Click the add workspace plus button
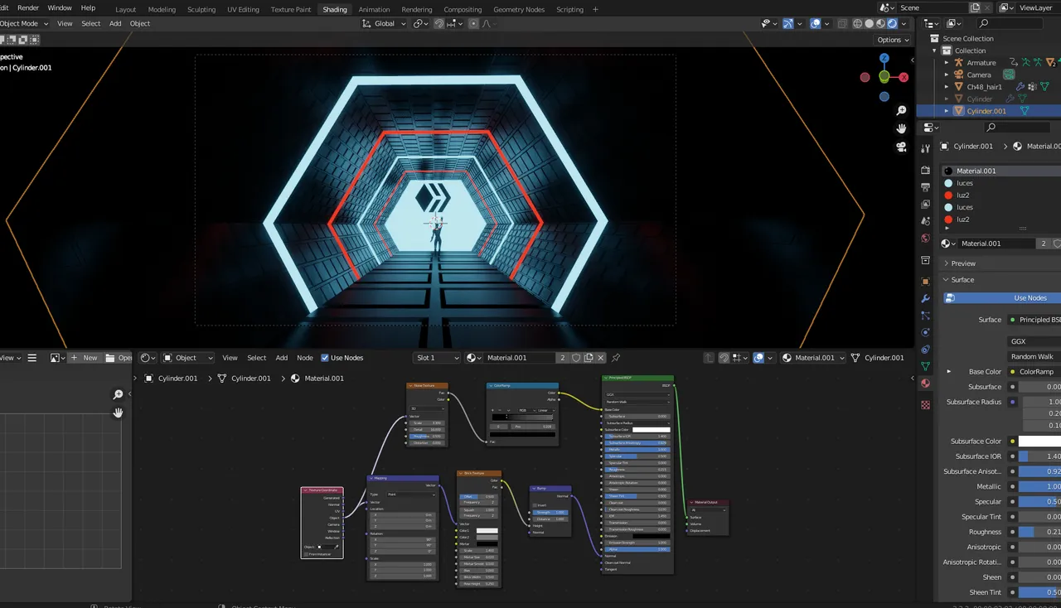The width and height of the screenshot is (1061, 608). [x=593, y=9]
